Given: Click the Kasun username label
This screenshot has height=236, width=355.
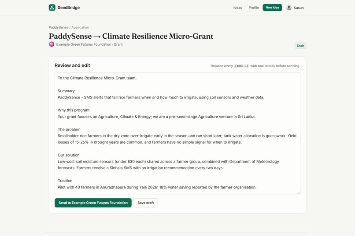Looking at the screenshot, I should pos(298,7).
